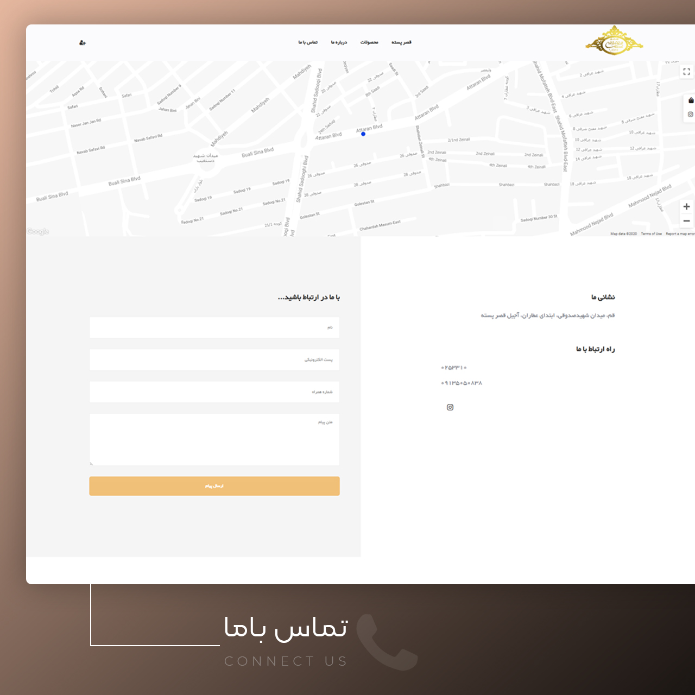Click the نام name input field
Image resolution: width=695 pixels, height=695 pixels.
[x=214, y=327]
